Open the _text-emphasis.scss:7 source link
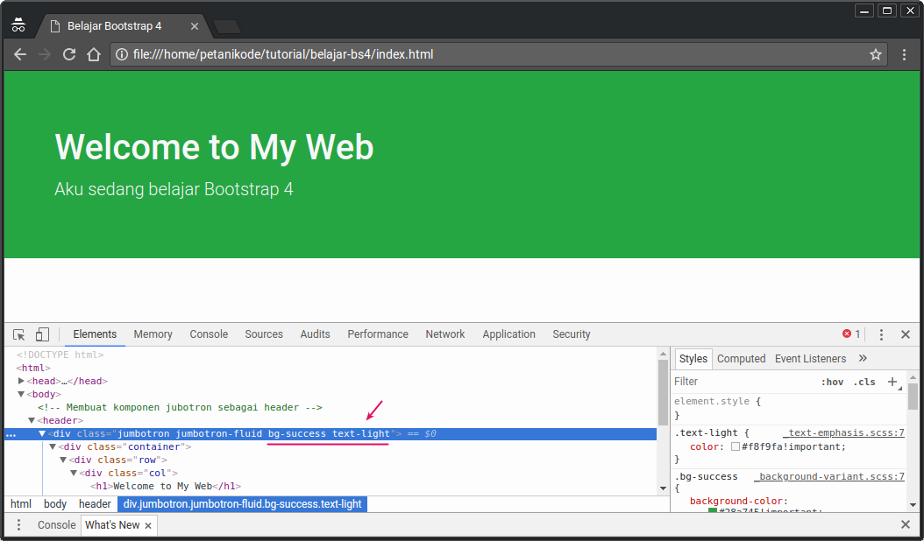The height and width of the screenshot is (541, 924). 846,432
